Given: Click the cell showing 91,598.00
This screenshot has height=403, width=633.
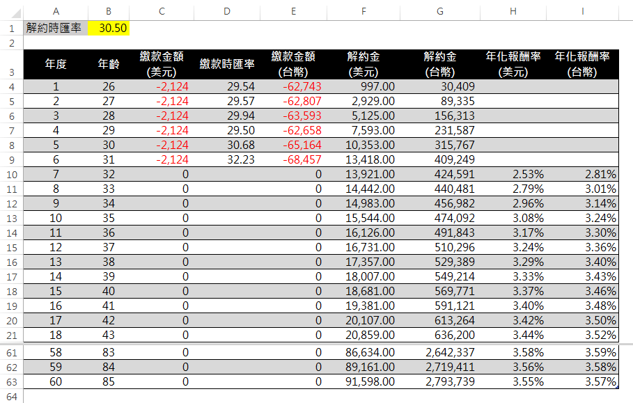Looking at the screenshot, I should pos(364,381).
